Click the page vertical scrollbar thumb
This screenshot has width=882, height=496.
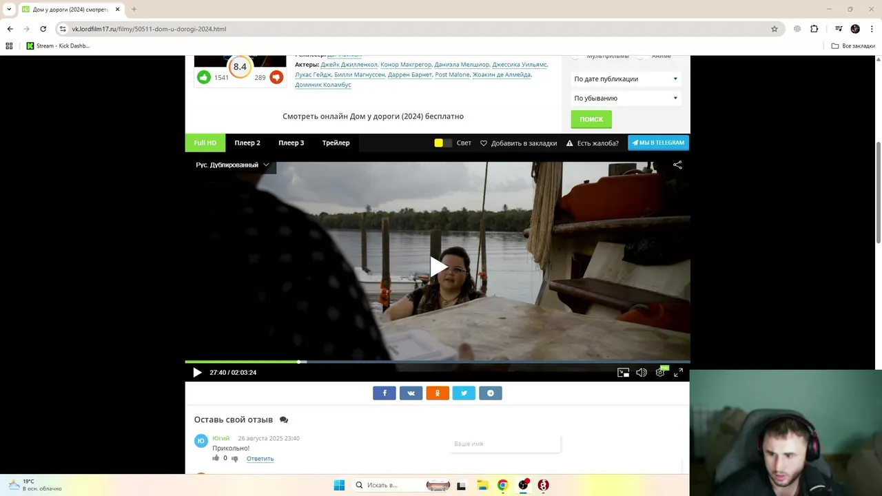pos(878,192)
